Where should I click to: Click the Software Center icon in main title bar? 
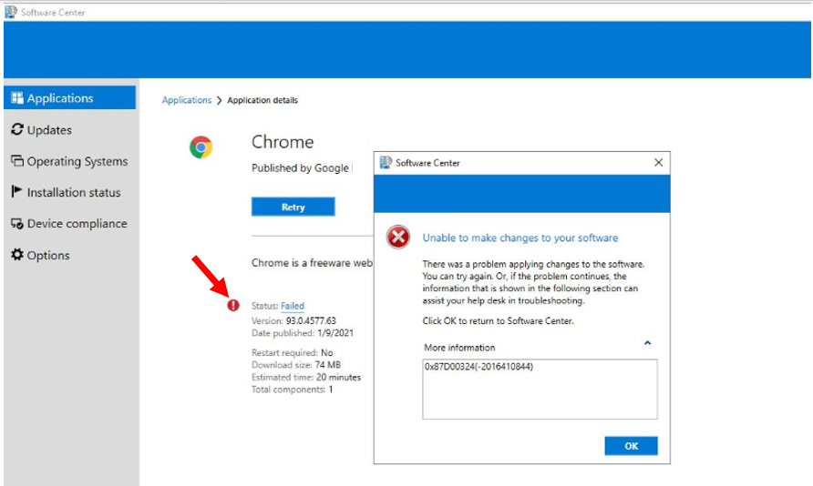(x=11, y=12)
